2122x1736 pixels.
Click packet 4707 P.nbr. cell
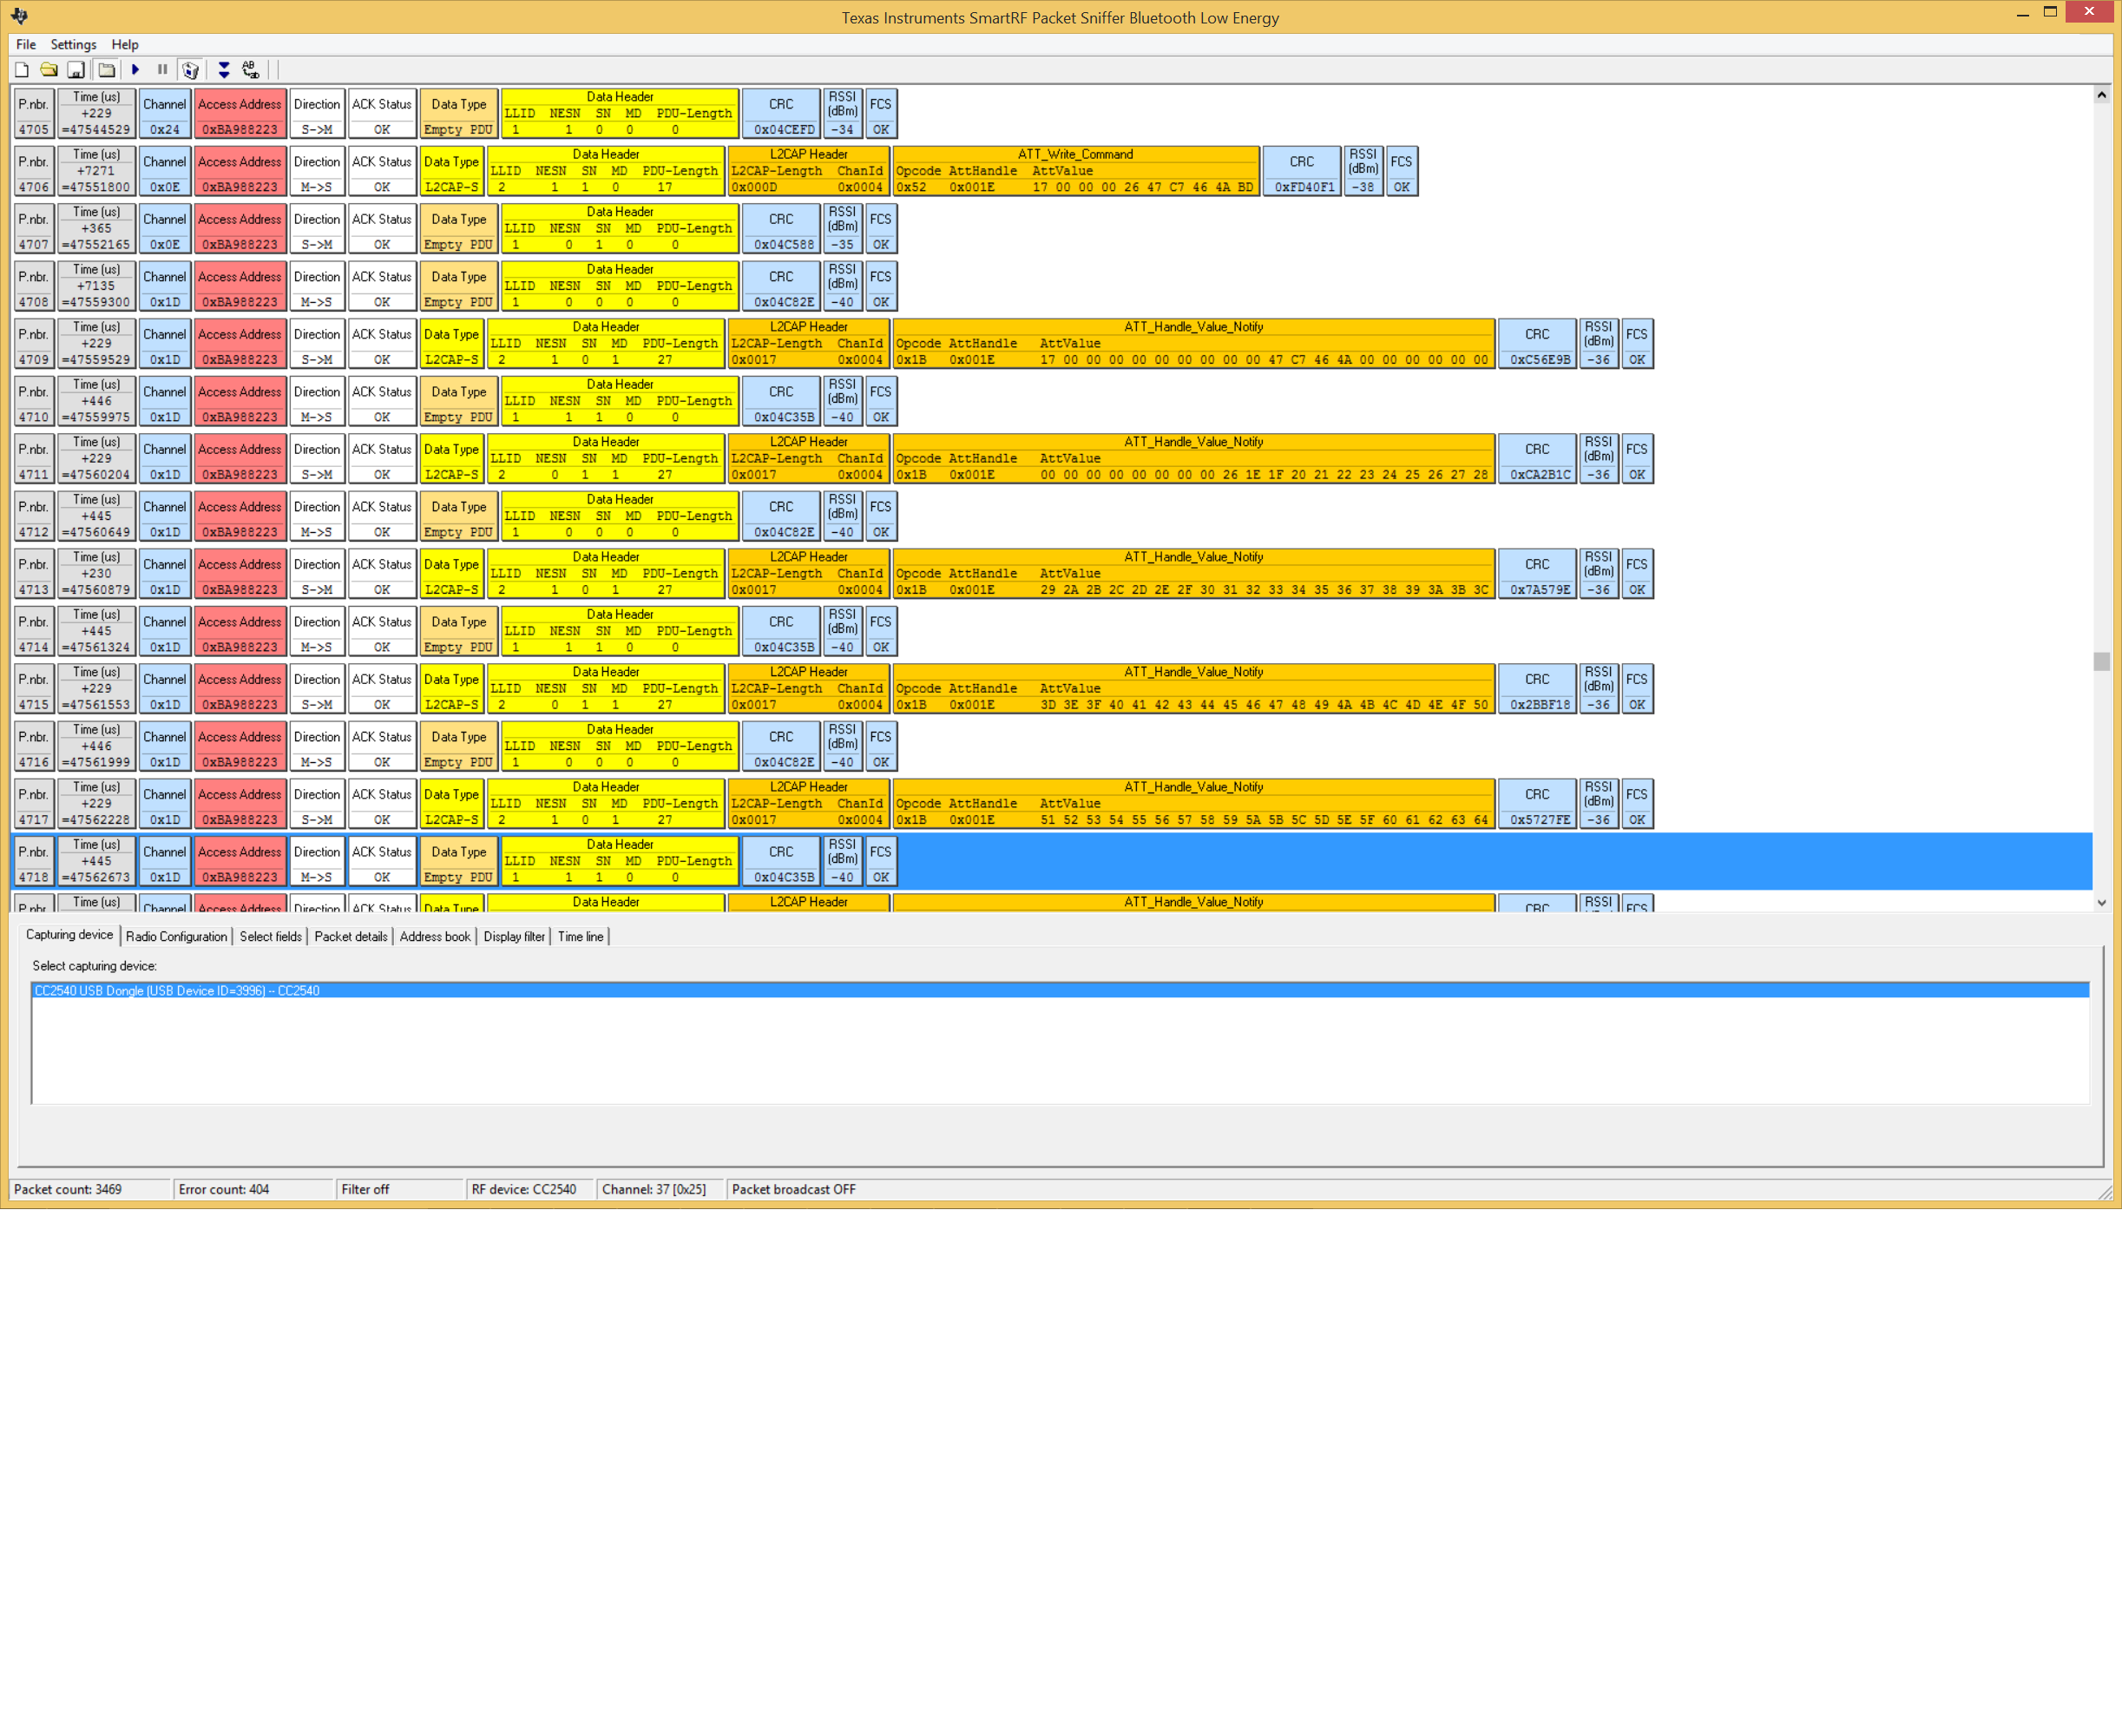33,228
